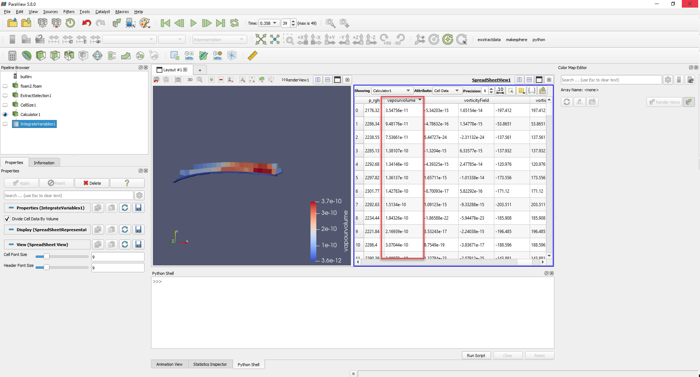The height and width of the screenshot is (377, 700).
Task: Toggle the animation Loop button
Action: tap(234, 23)
